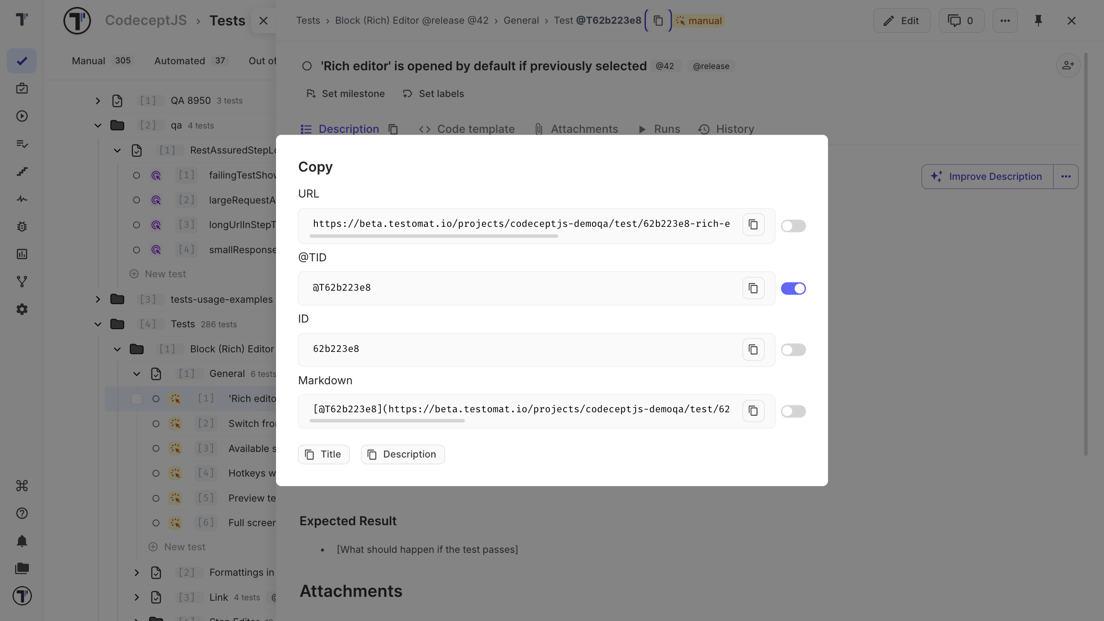1104x621 pixels.
Task: Copy the test Title button
Action: (323, 455)
